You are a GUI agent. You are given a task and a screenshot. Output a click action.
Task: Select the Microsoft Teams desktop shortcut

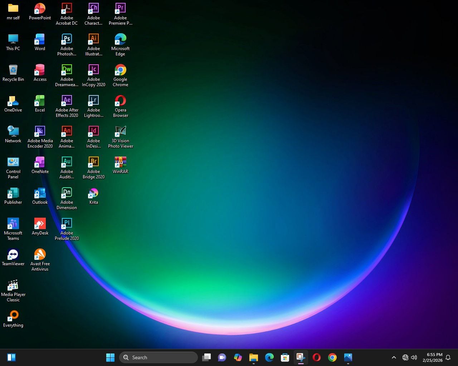click(13, 229)
